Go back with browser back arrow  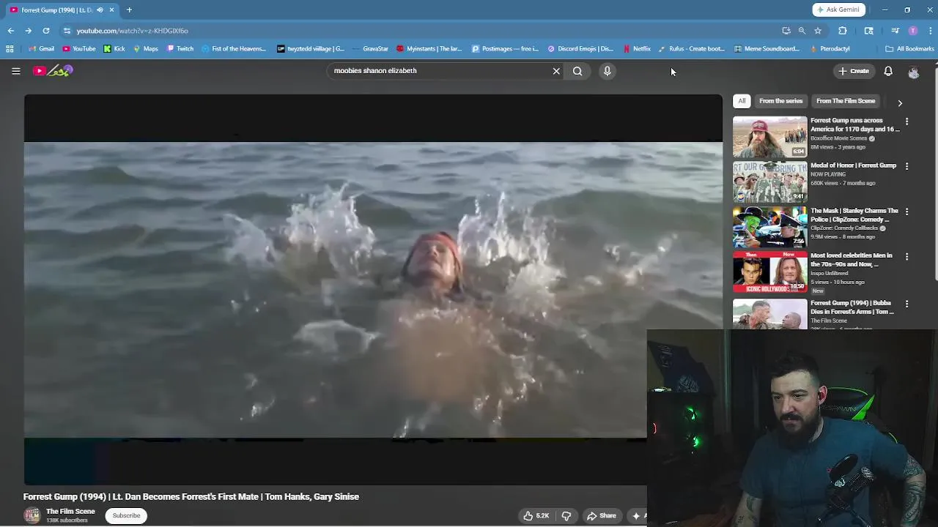[11, 31]
